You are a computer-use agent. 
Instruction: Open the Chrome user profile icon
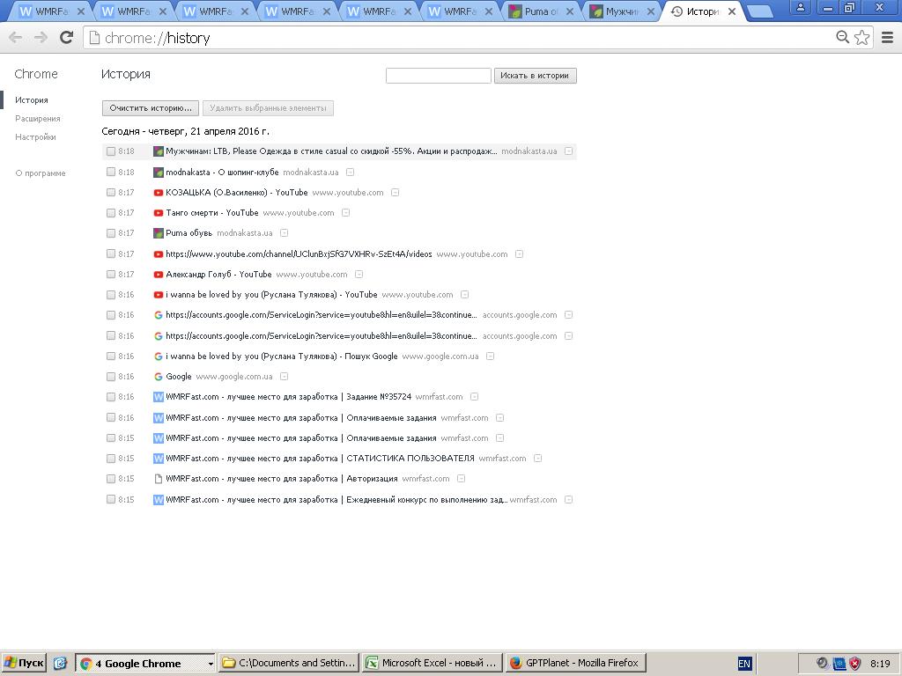(800, 7)
